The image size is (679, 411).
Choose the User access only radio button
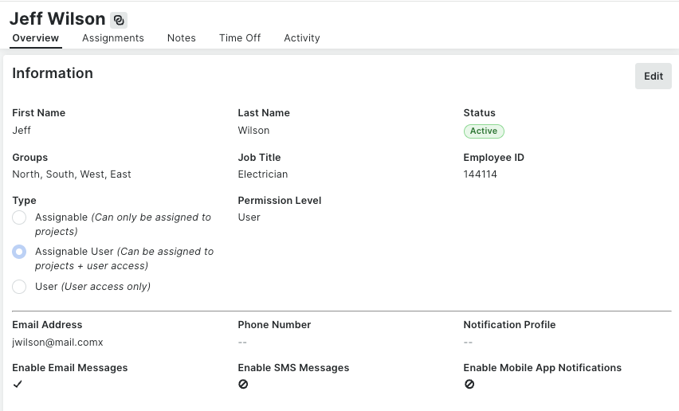point(19,287)
